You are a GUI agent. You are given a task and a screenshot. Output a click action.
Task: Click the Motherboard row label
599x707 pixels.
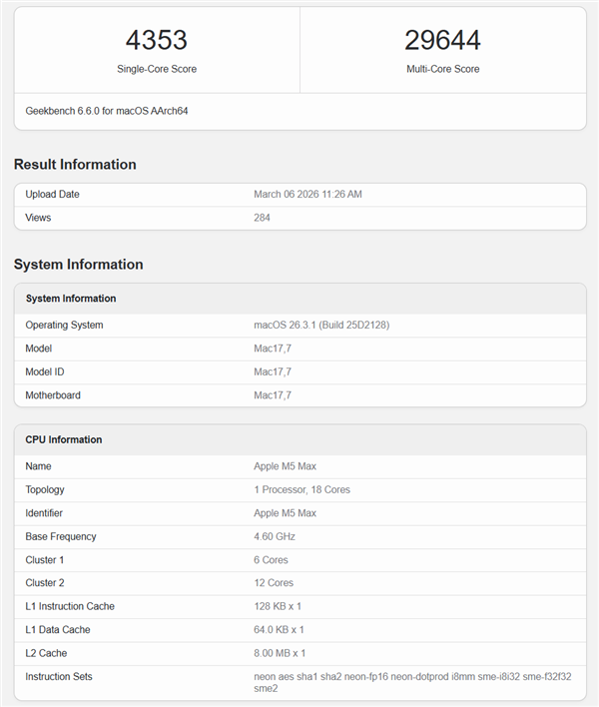pyautogui.click(x=53, y=395)
